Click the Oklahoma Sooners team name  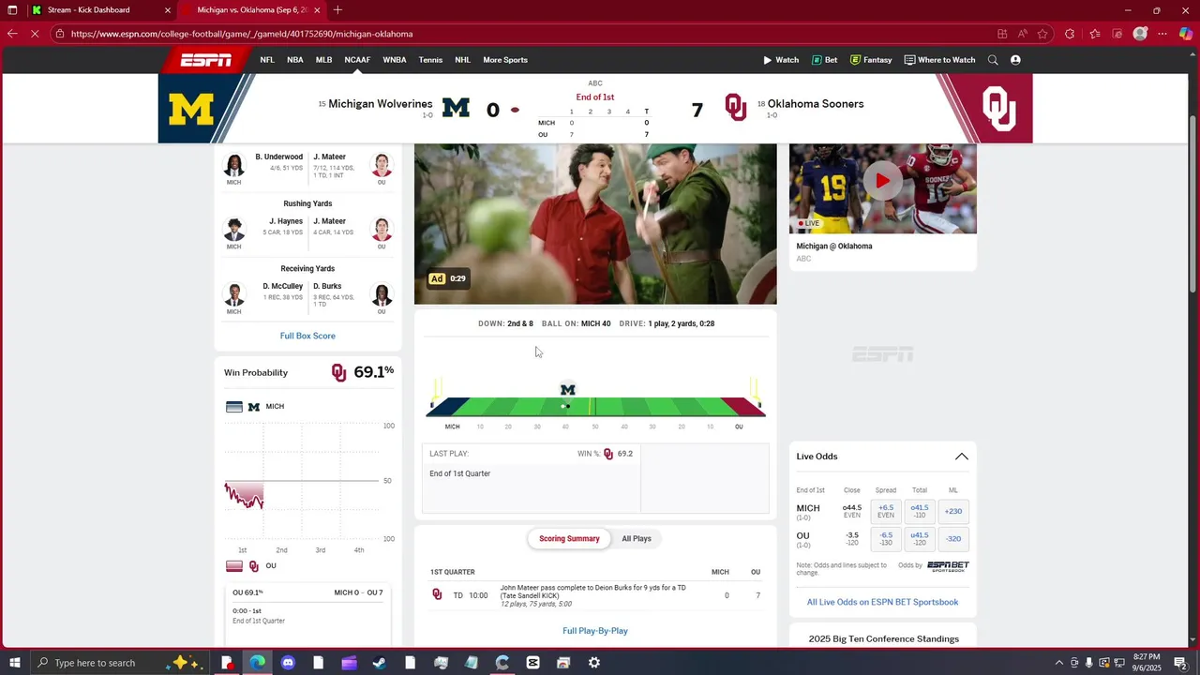[x=816, y=104]
